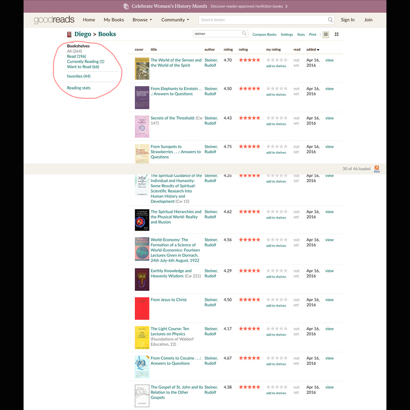Image resolution: width=410 pixels, height=410 pixels.
Task: Click view for The Gospel of St. John row
Action: coord(329,387)
